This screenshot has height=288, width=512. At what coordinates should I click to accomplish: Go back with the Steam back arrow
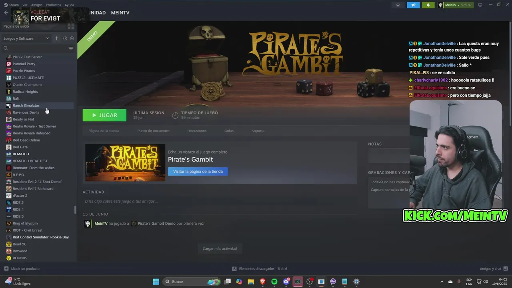click(6, 13)
